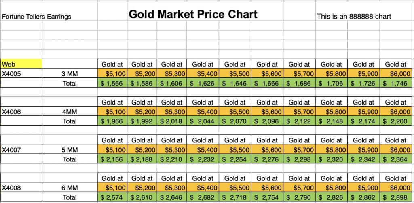Click the $2,200 total cell

[x=395, y=121]
